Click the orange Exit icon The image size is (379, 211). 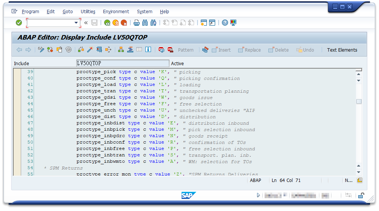[116, 23]
